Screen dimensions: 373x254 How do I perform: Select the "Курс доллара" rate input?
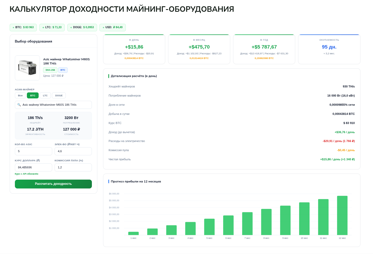[x=33, y=167]
